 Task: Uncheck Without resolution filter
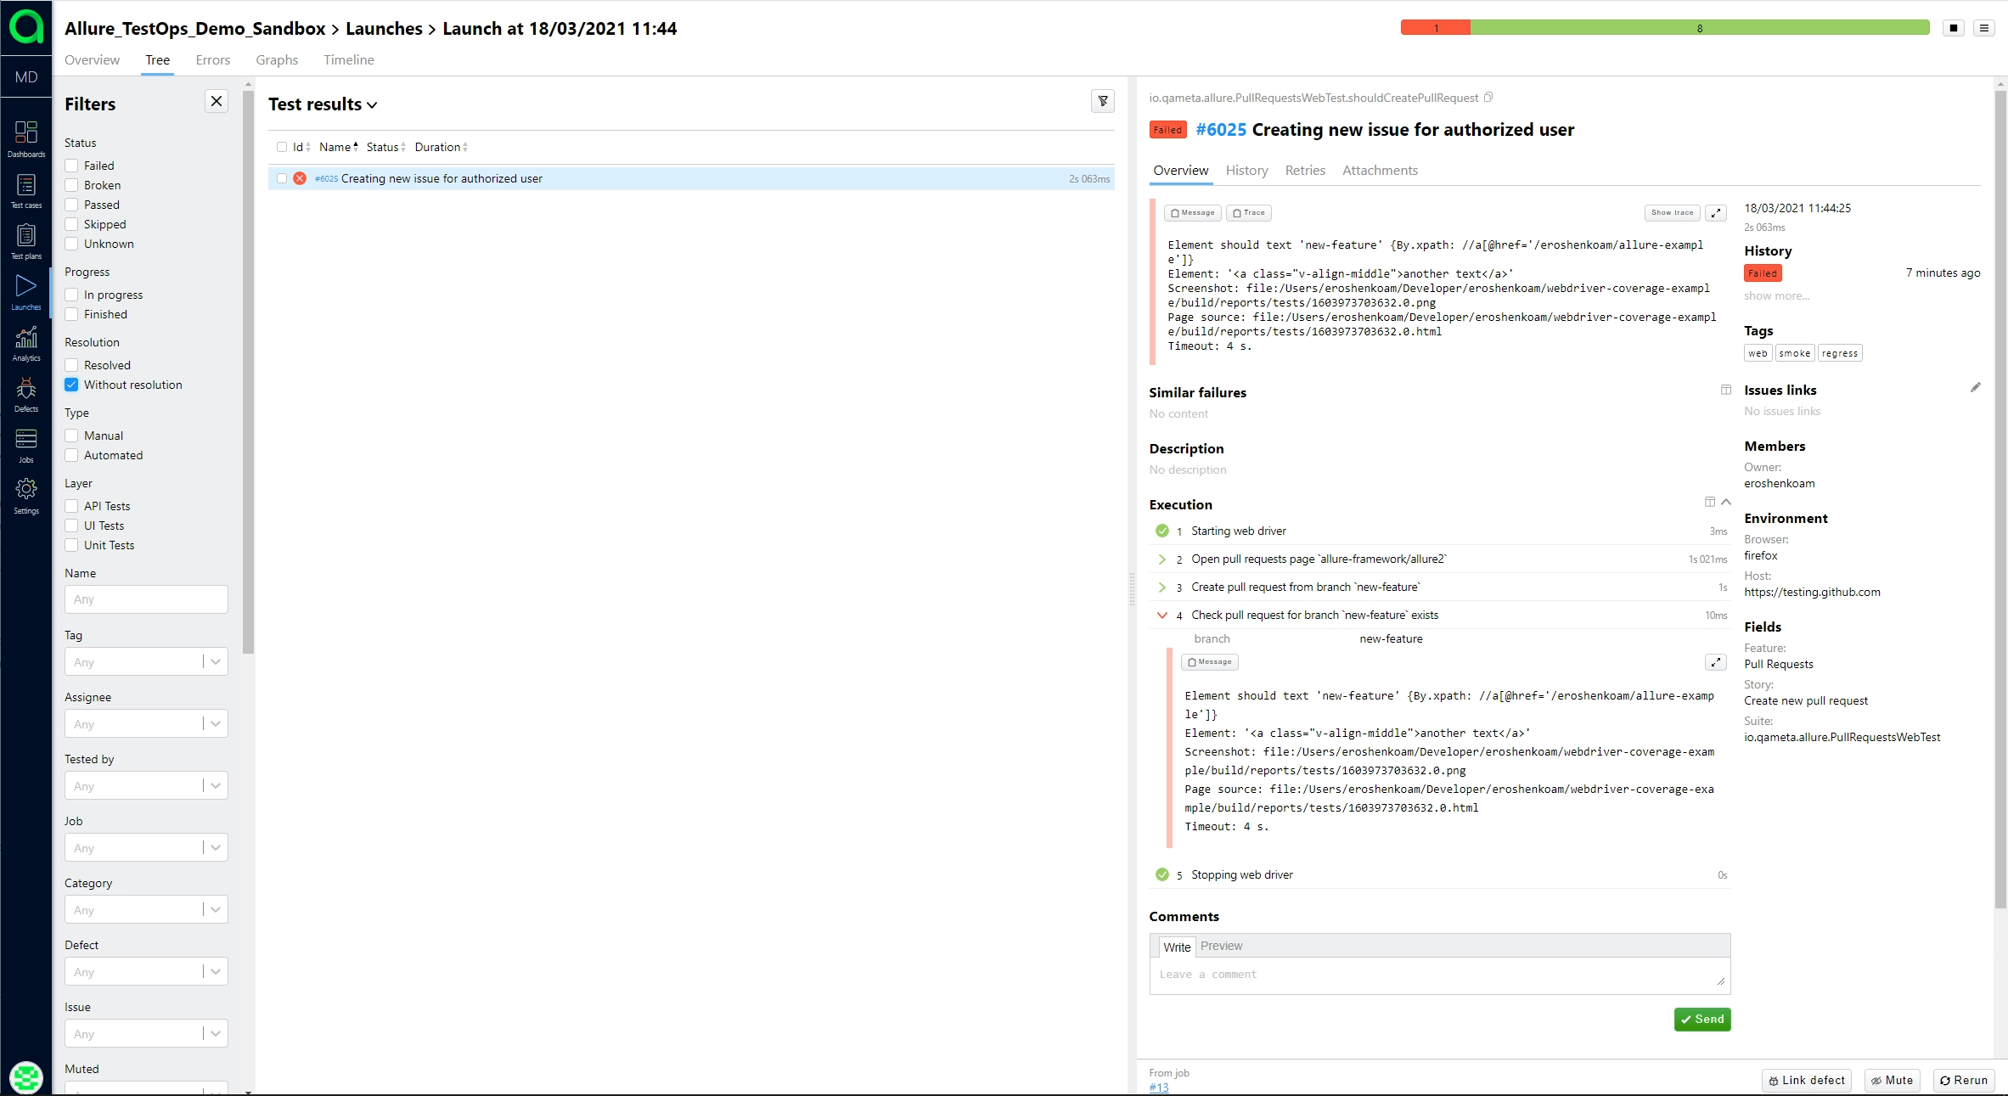coord(72,385)
